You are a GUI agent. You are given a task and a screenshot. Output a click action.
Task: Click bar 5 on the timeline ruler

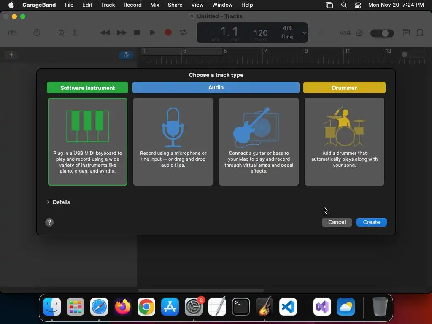pos(225,51)
